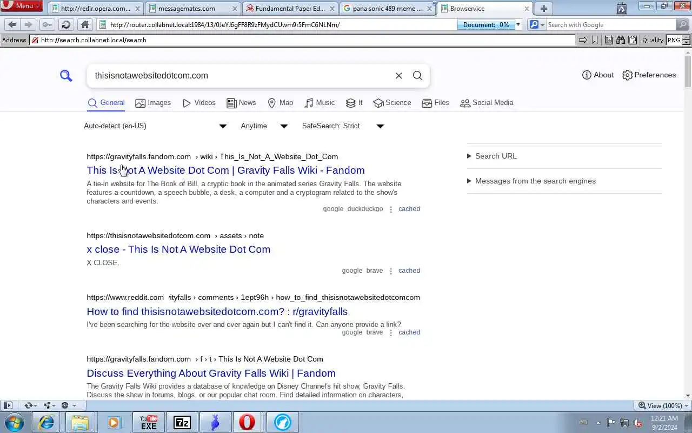The height and width of the screenshot is (433, 692).
Task: Click the Browservice clipboard icon
Action: [x=632, y=40]
